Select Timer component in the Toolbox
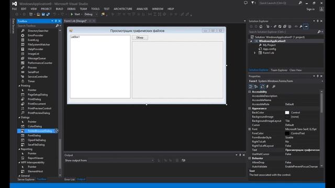This screenshot has width=335, height=188. point(31,81)
